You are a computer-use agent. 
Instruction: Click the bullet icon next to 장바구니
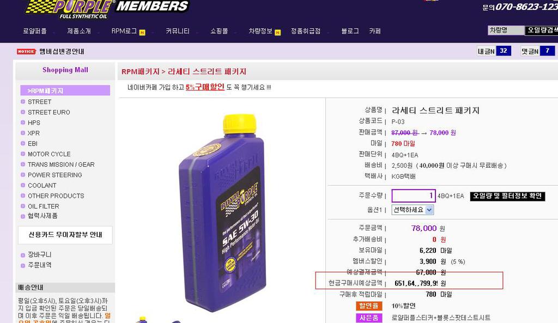[23, 255]
